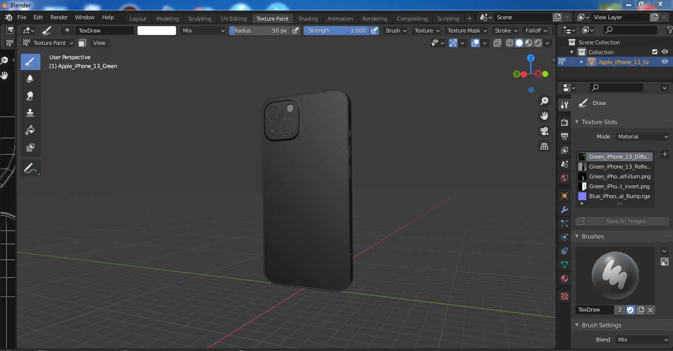The height and width of the screenshot is (351, 673).
Task: Toggle viewport overlays button
Action: (475, 43)
